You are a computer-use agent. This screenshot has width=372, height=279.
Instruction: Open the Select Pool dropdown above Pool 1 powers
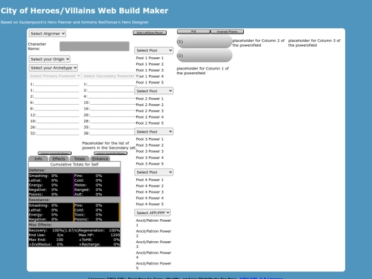[154, 50]
